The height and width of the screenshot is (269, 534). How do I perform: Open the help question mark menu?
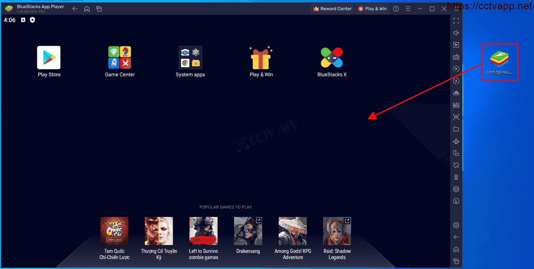pos(396,9)
